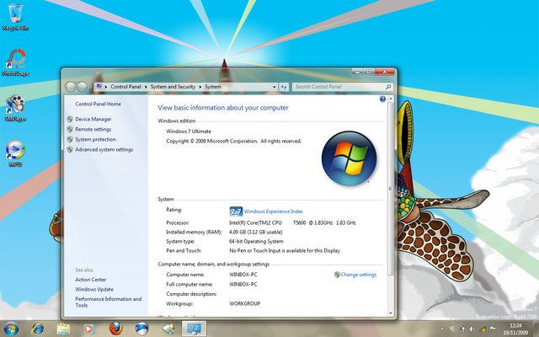Click the Windows Start orb
The height and width of the screenshot is (337, 539).
11,329
